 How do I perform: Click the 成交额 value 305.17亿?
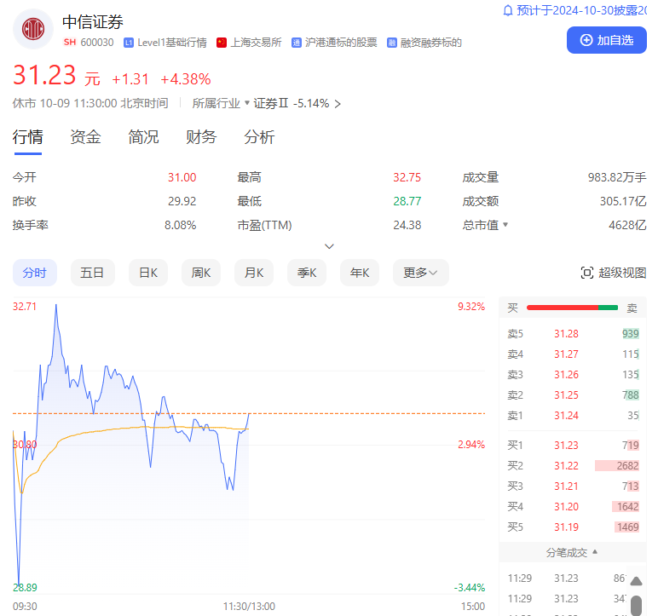623,201
